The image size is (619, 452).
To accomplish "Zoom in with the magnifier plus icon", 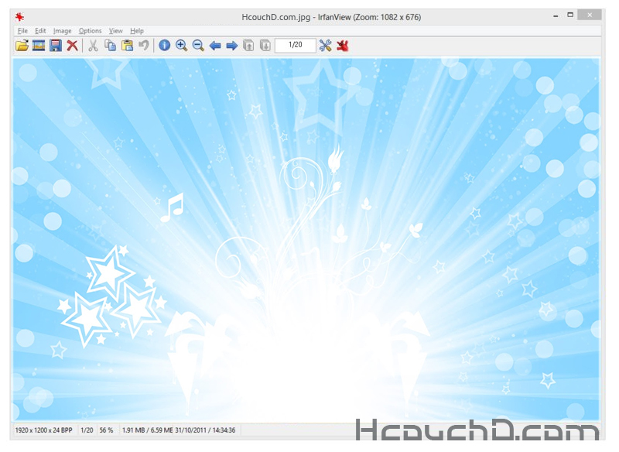I will click(181, 46).
